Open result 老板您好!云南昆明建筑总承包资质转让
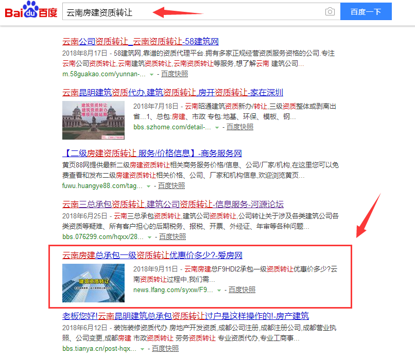The image size is (415, 357). 185,316
